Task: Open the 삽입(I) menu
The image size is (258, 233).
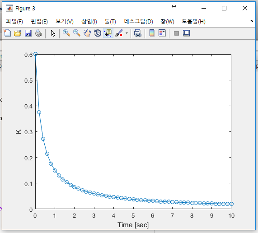Action: pyautogui.click(x=89, y=21)
